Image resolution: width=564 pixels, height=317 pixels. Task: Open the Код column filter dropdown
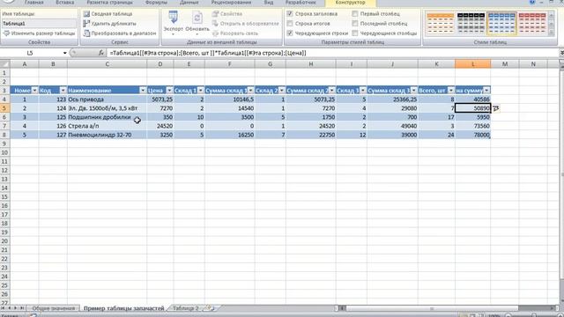(63, 90)
